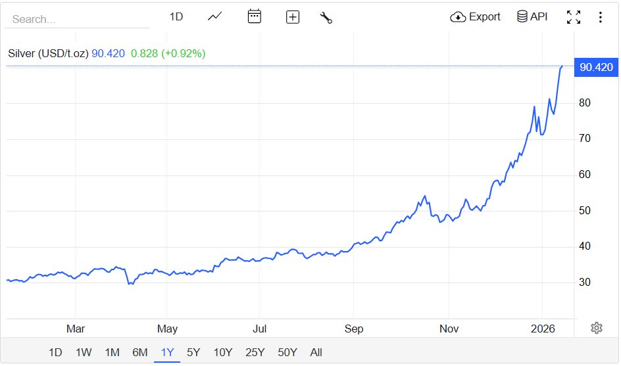Open chart settings gear icon
The image size is (621, 366).
pos(597,328)
